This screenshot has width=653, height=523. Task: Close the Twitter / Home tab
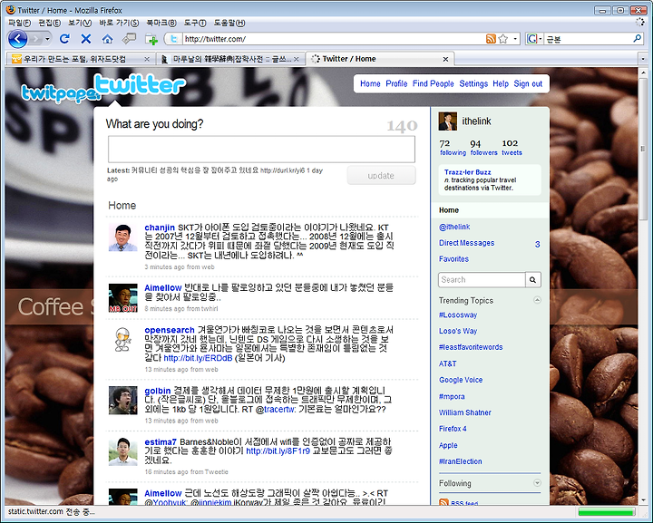click(x=445, y=59)
